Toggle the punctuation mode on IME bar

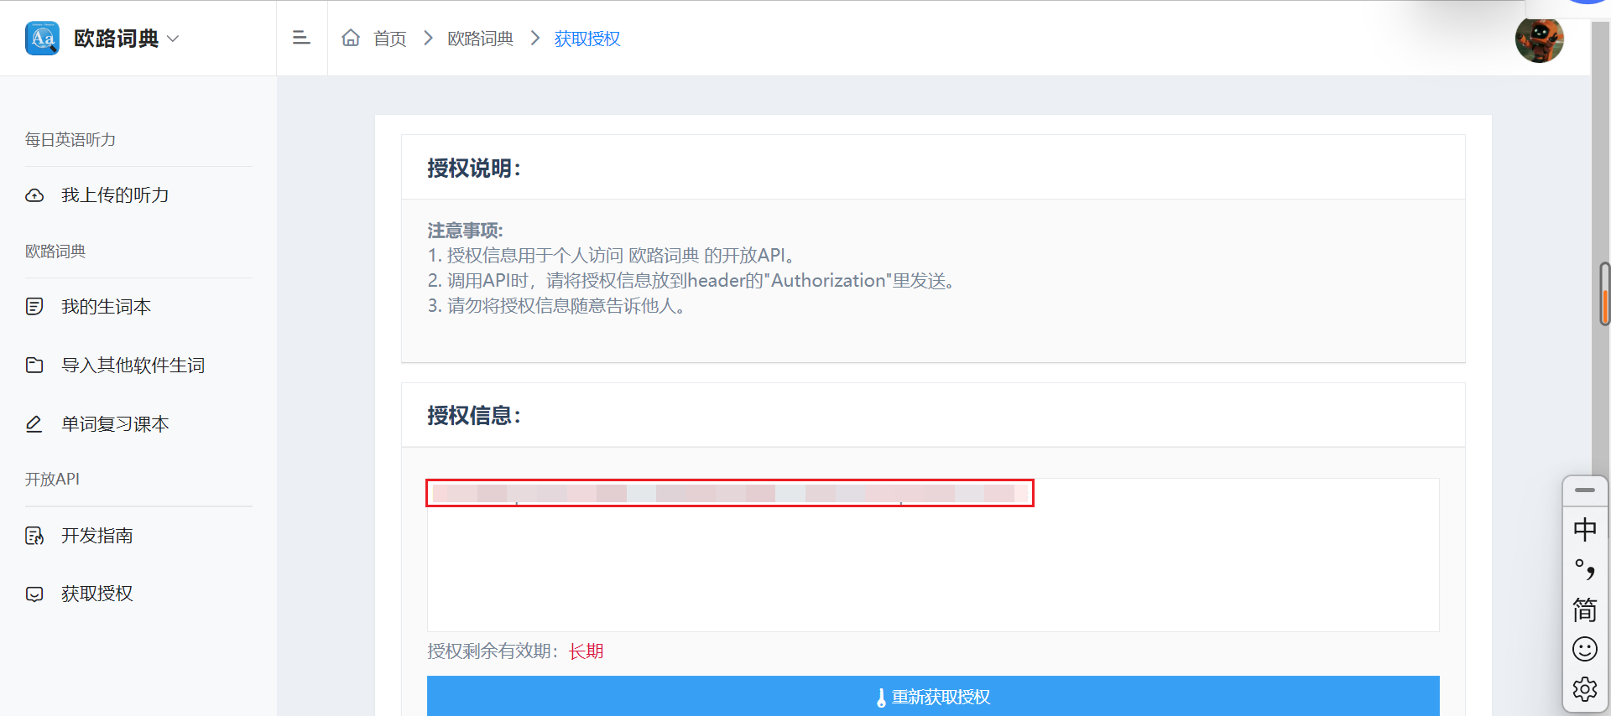[1584, 570]
